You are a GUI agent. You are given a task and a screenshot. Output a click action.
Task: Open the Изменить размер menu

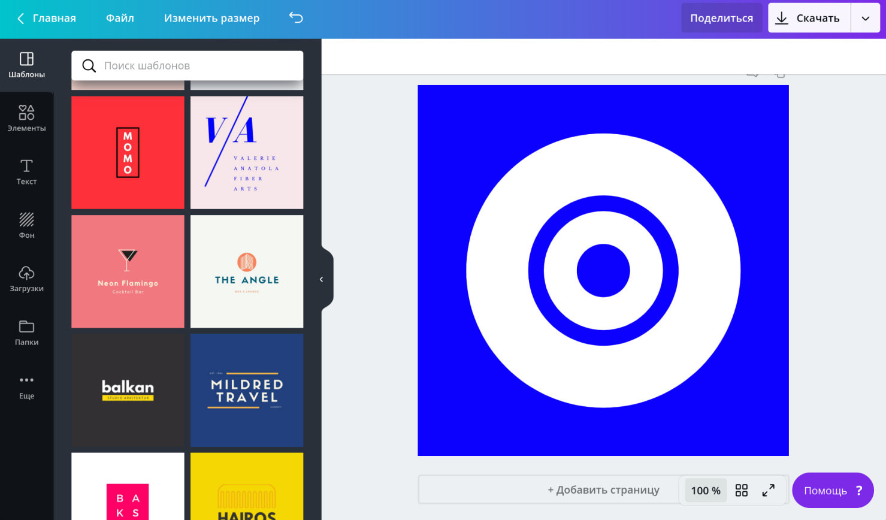point(211,18)
